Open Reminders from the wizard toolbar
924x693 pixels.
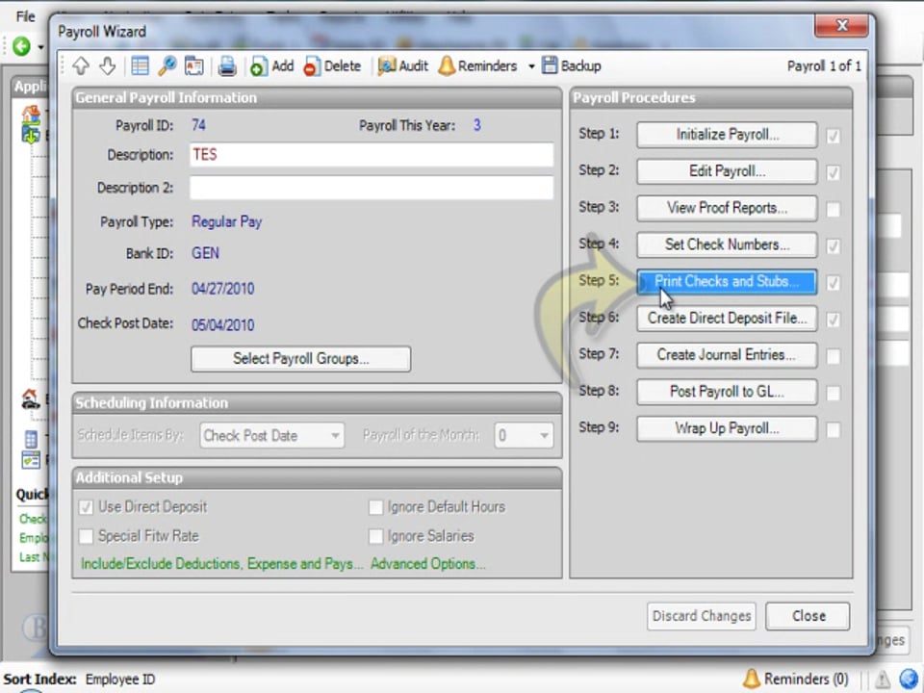[478, 66]
